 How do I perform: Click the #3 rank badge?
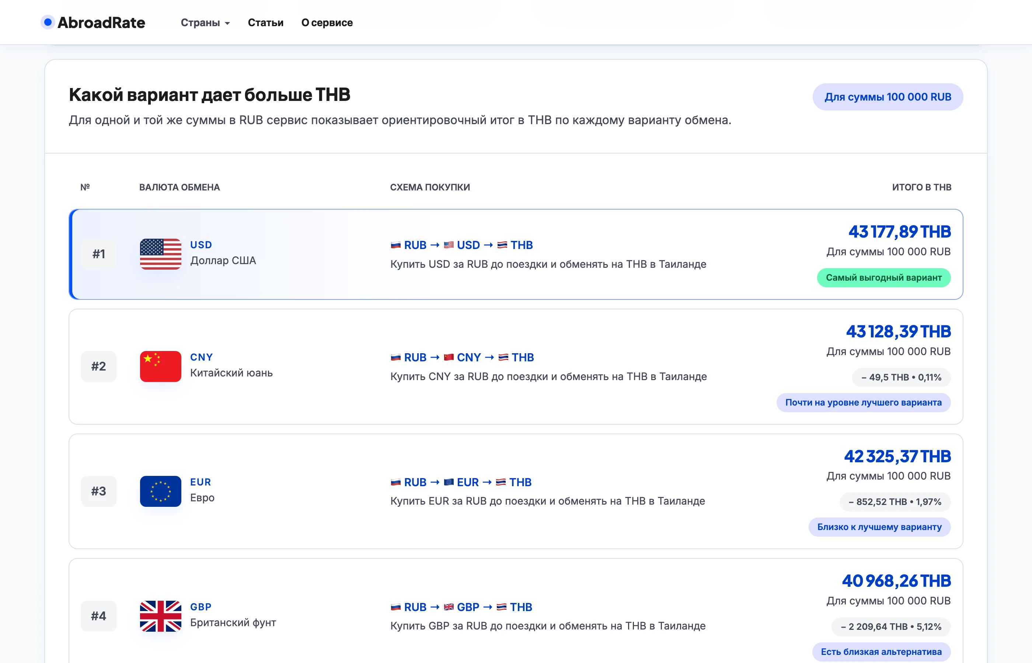click(x=99, y=491)
